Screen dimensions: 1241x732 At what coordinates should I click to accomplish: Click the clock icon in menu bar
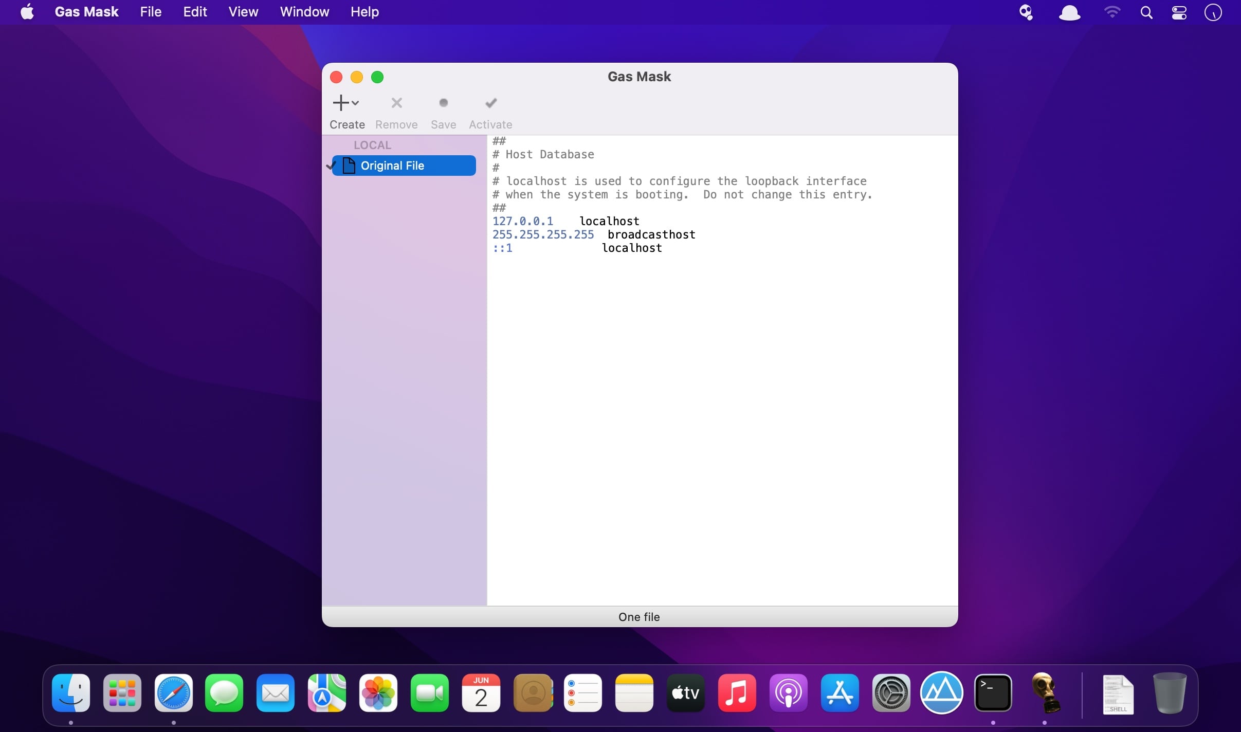[1213, 12]
